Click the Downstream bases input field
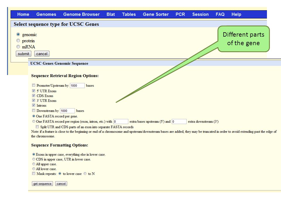281x211 pixels. pos(67,111)
